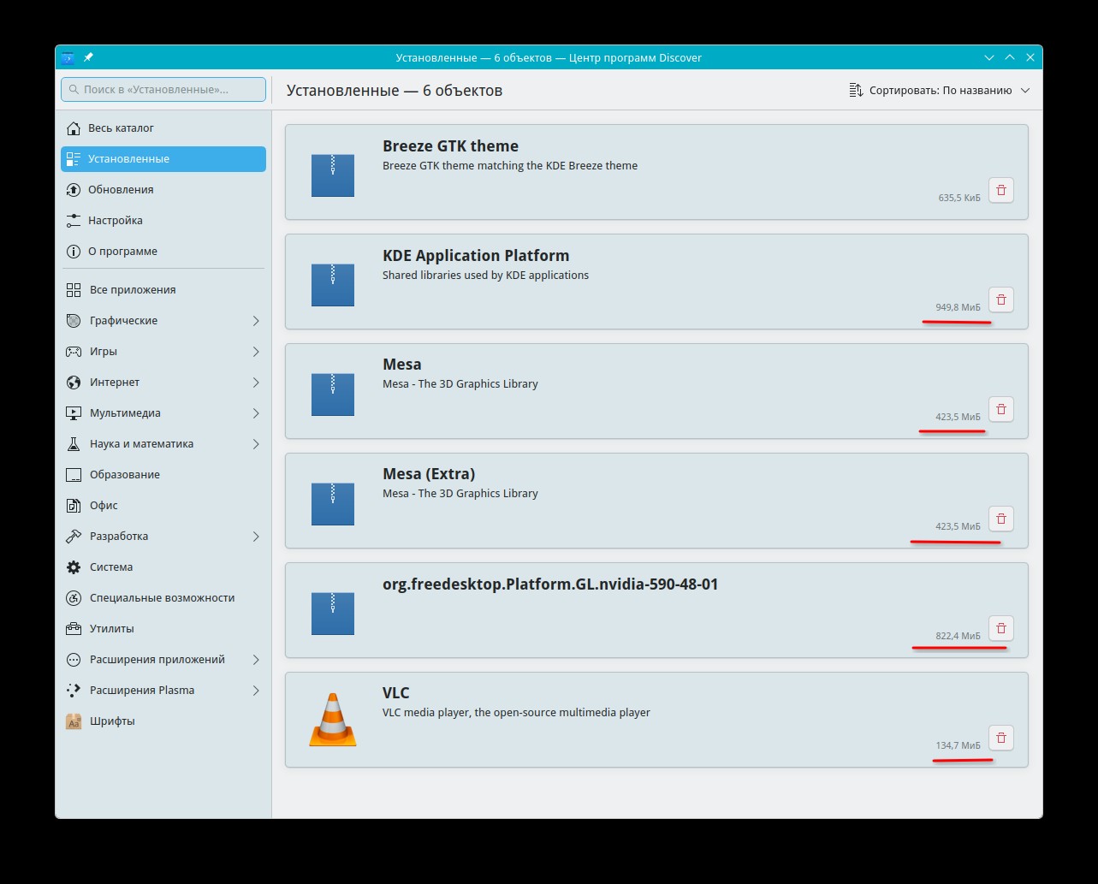Open the О программе page

coord(122,252)
